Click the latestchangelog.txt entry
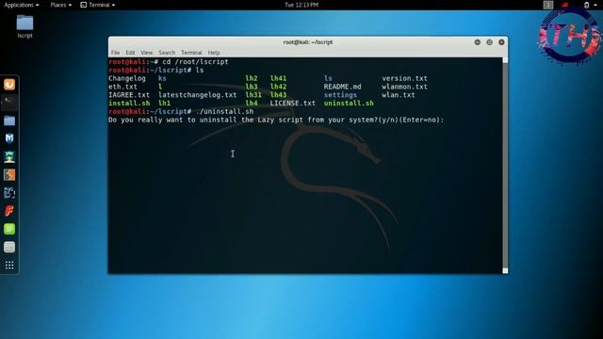This screenshot has width=603, height=339. click(197, 95)
